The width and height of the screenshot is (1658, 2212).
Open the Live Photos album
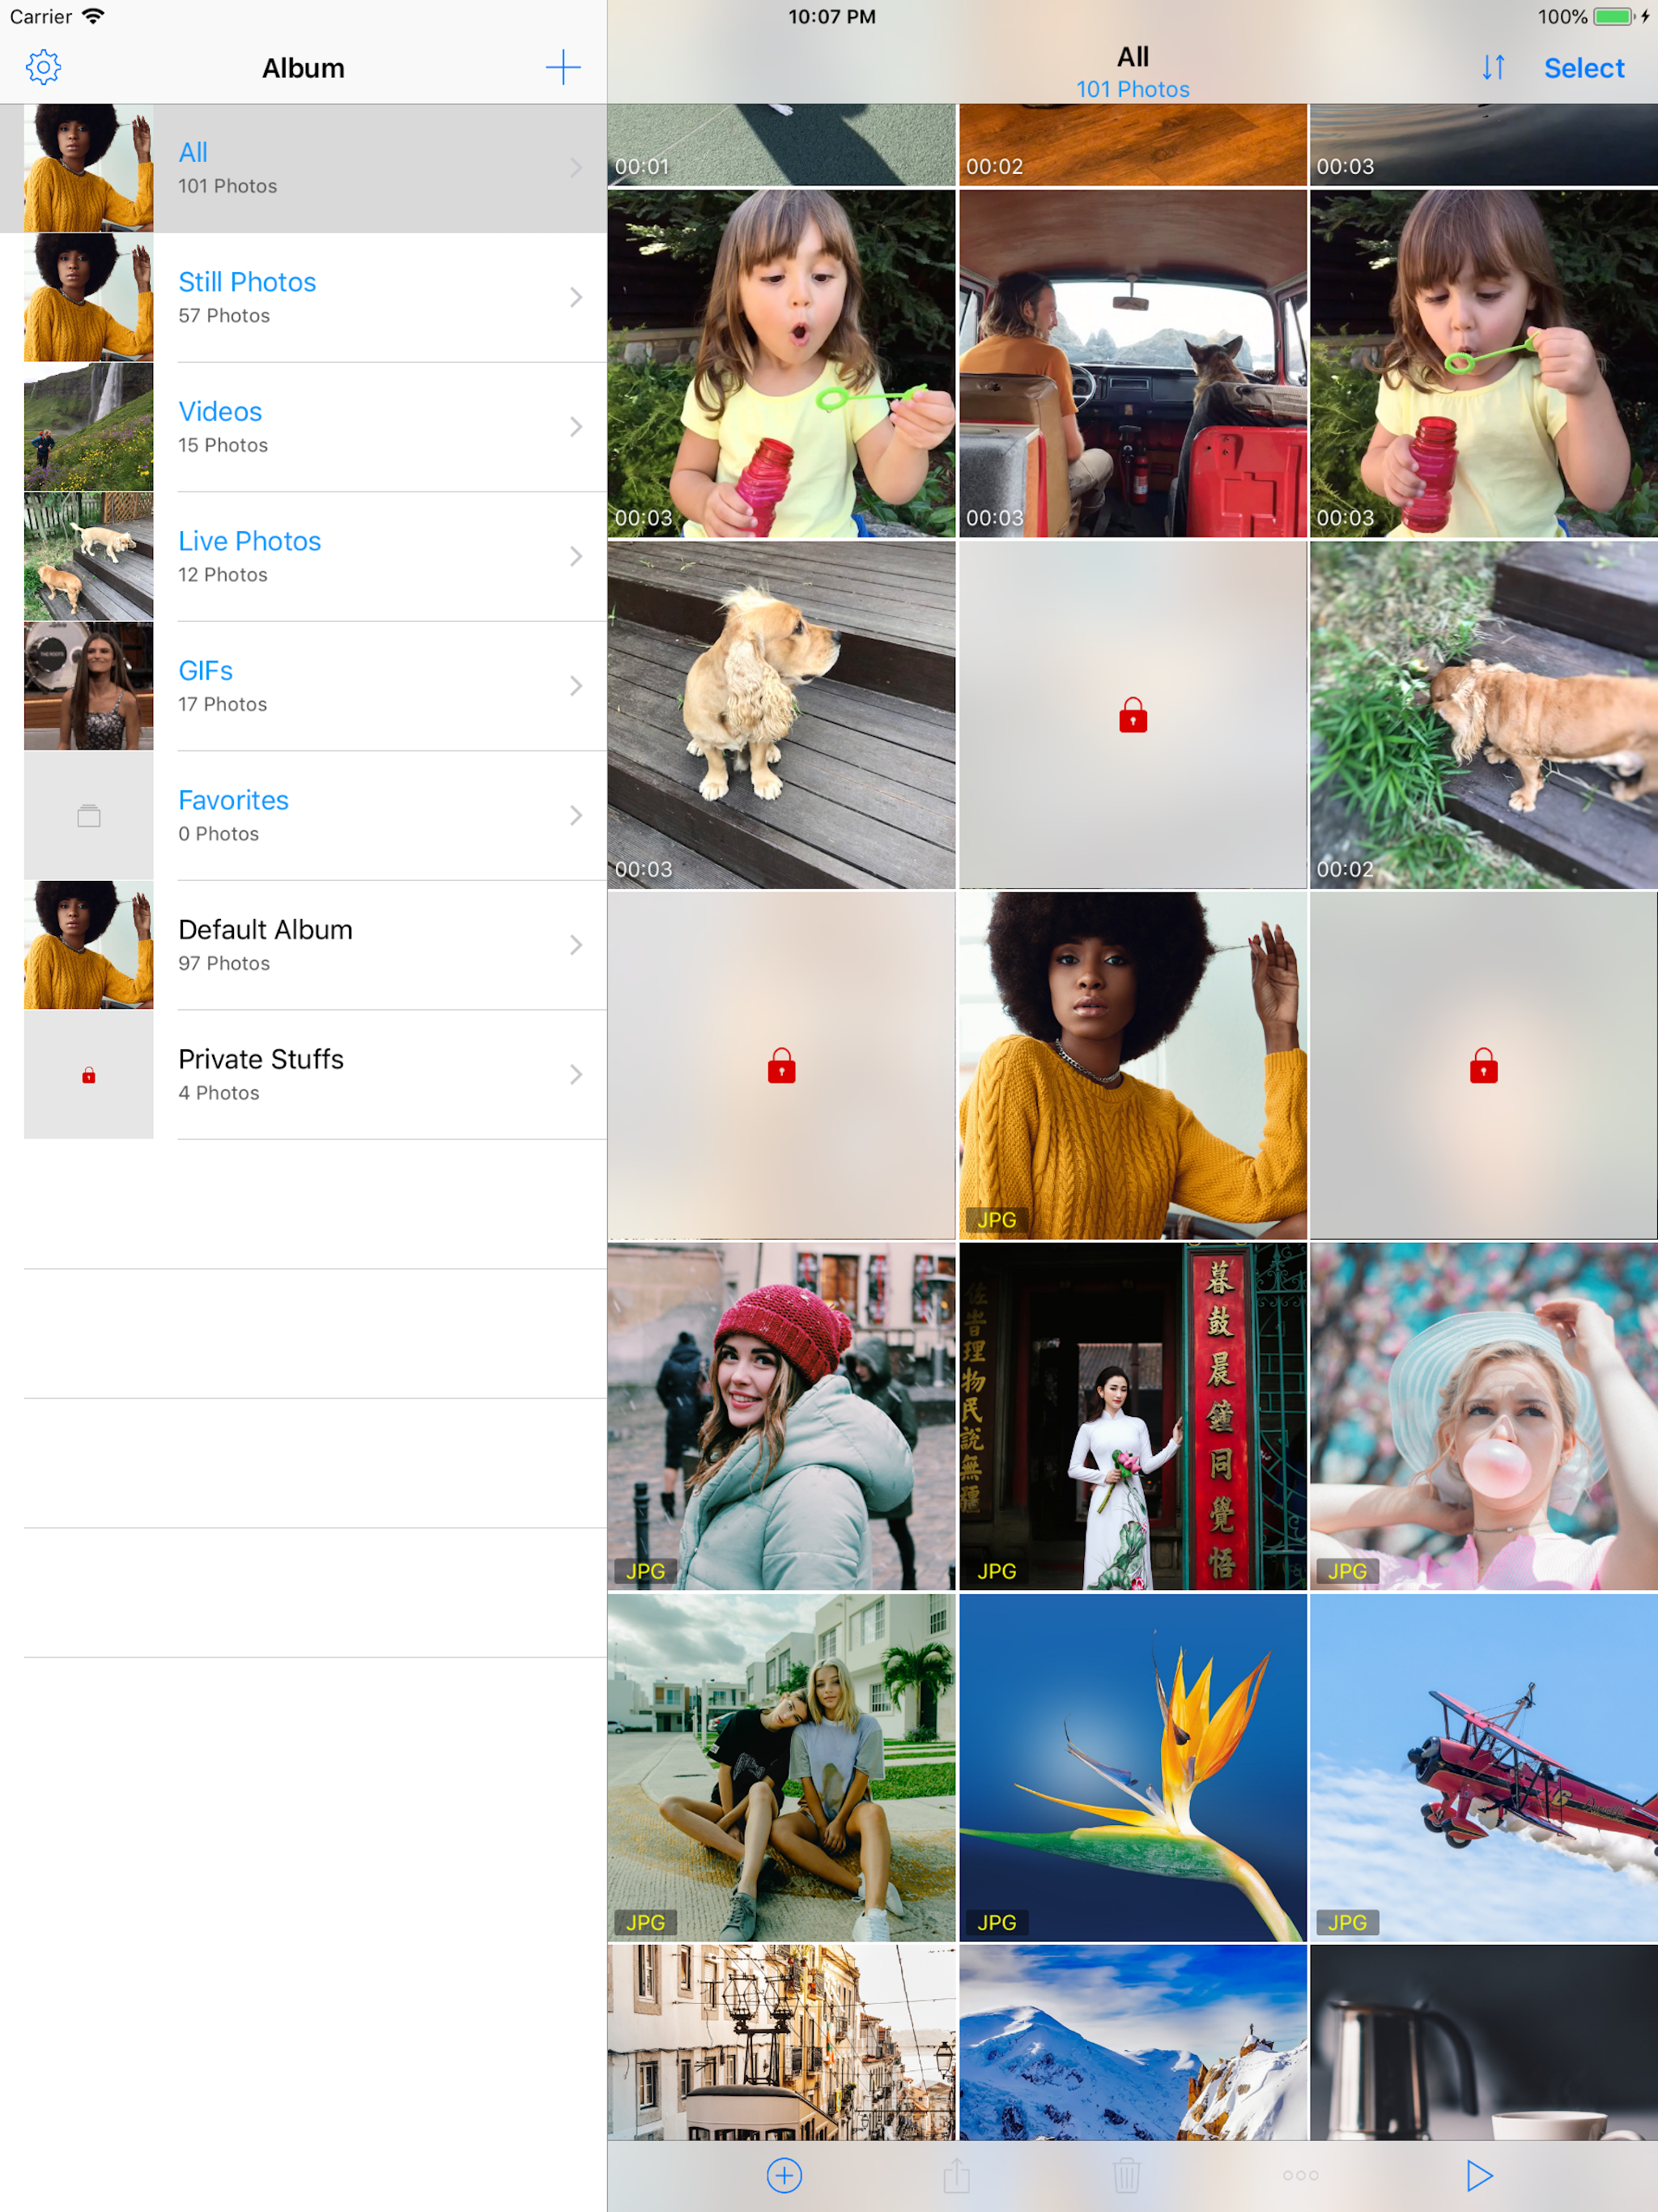tap(250, 556)
